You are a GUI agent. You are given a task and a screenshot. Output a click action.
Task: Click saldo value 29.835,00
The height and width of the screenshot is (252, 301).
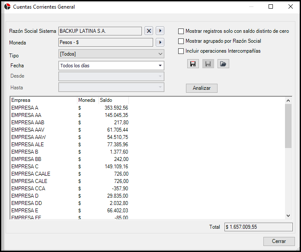click(x=118, y=196)
